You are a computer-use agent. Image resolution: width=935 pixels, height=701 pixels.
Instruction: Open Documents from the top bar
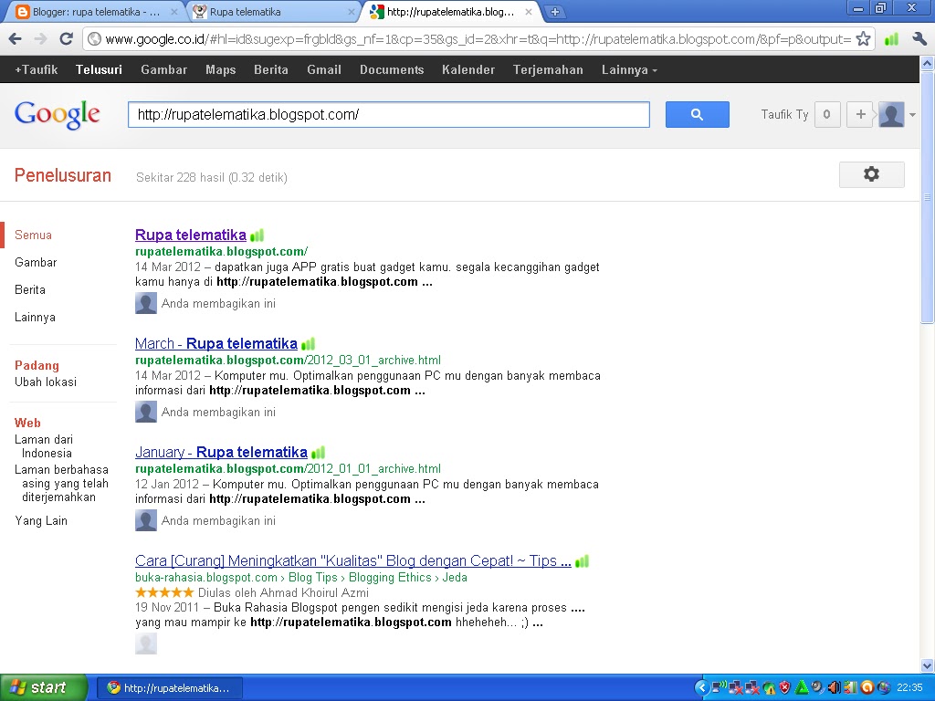tap(392, 69)
